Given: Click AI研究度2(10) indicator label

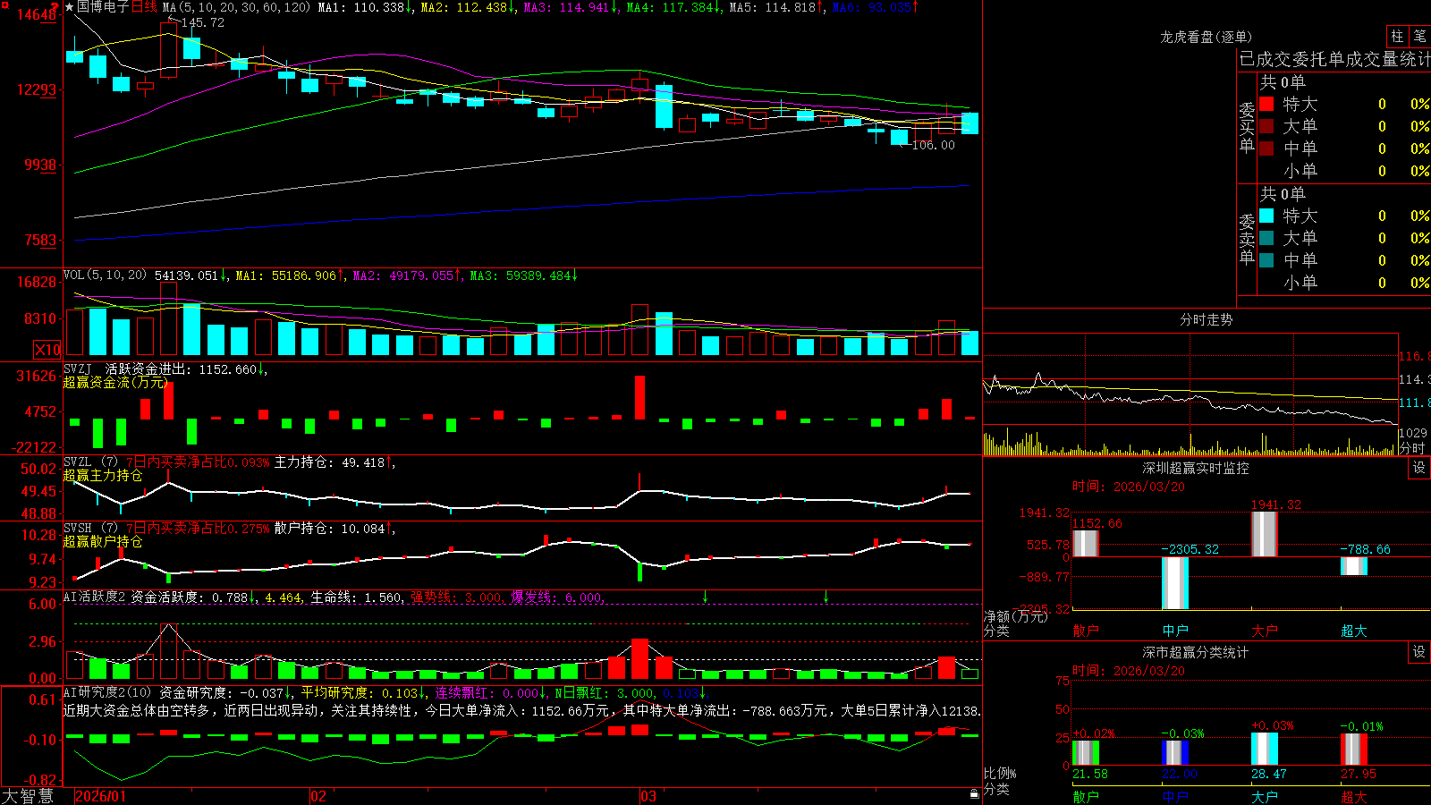Looking at the screenshot, I should click(108, 693).
